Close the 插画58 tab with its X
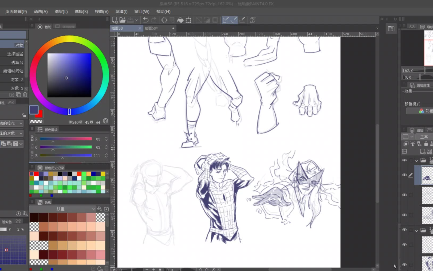This screenshot has width=433, height=271. point(140,28)
